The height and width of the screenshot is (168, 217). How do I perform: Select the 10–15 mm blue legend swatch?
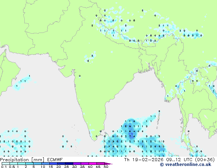click(46, 164)
